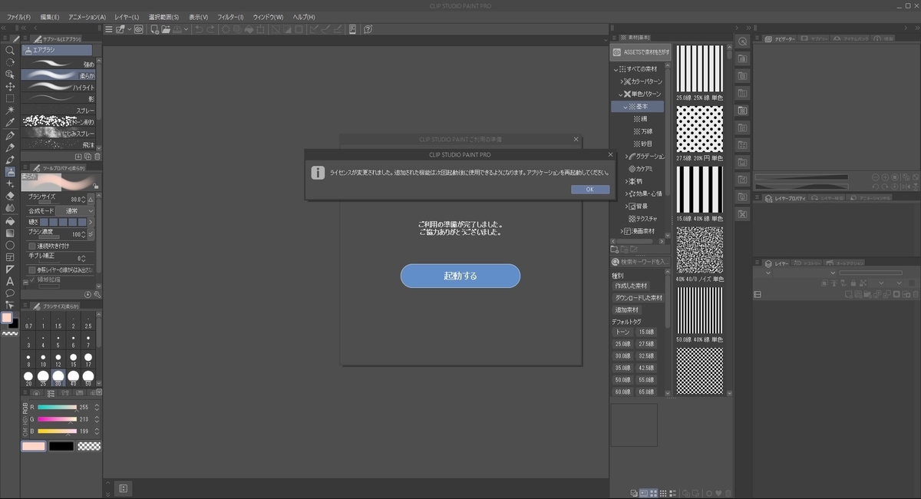
Task: Open the アニメーション(A) menu
Action: (87, 17)
